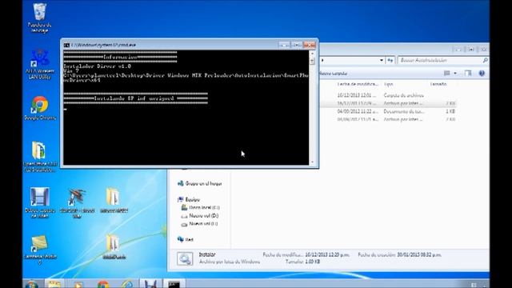This screenshot has height=288, width=512.
Task: Select the film-strip application shortcut on the desktop
Action: coord(39,202)
